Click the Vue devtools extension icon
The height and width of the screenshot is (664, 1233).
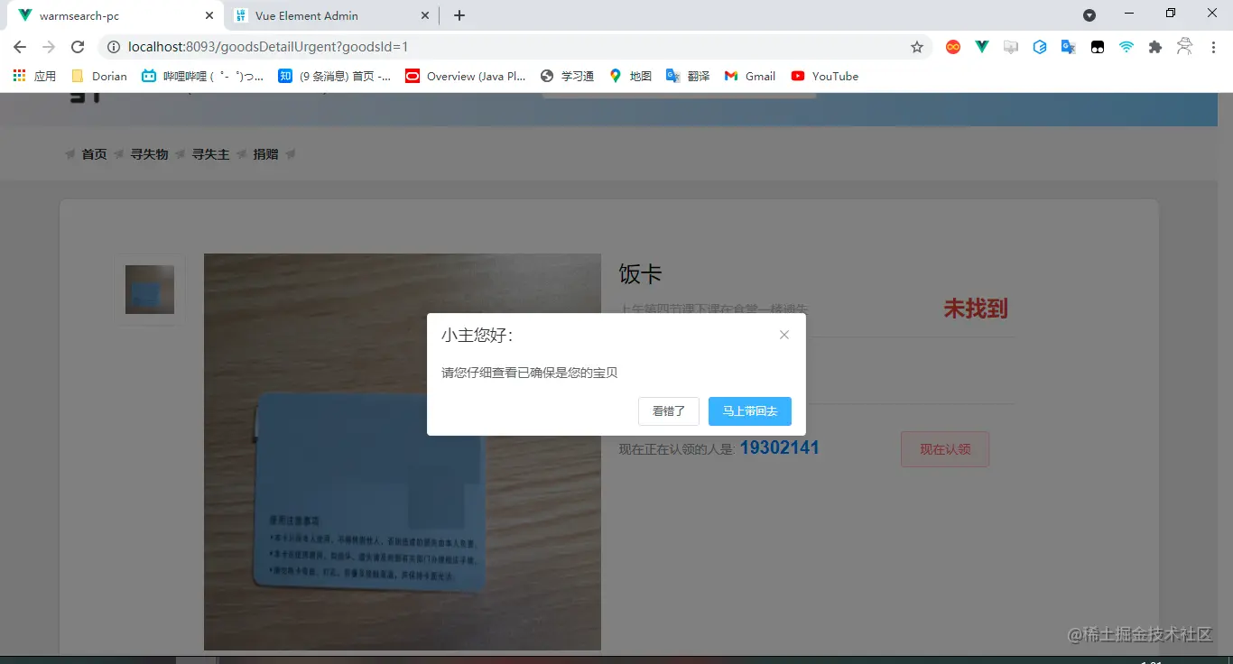click(982, 47)
